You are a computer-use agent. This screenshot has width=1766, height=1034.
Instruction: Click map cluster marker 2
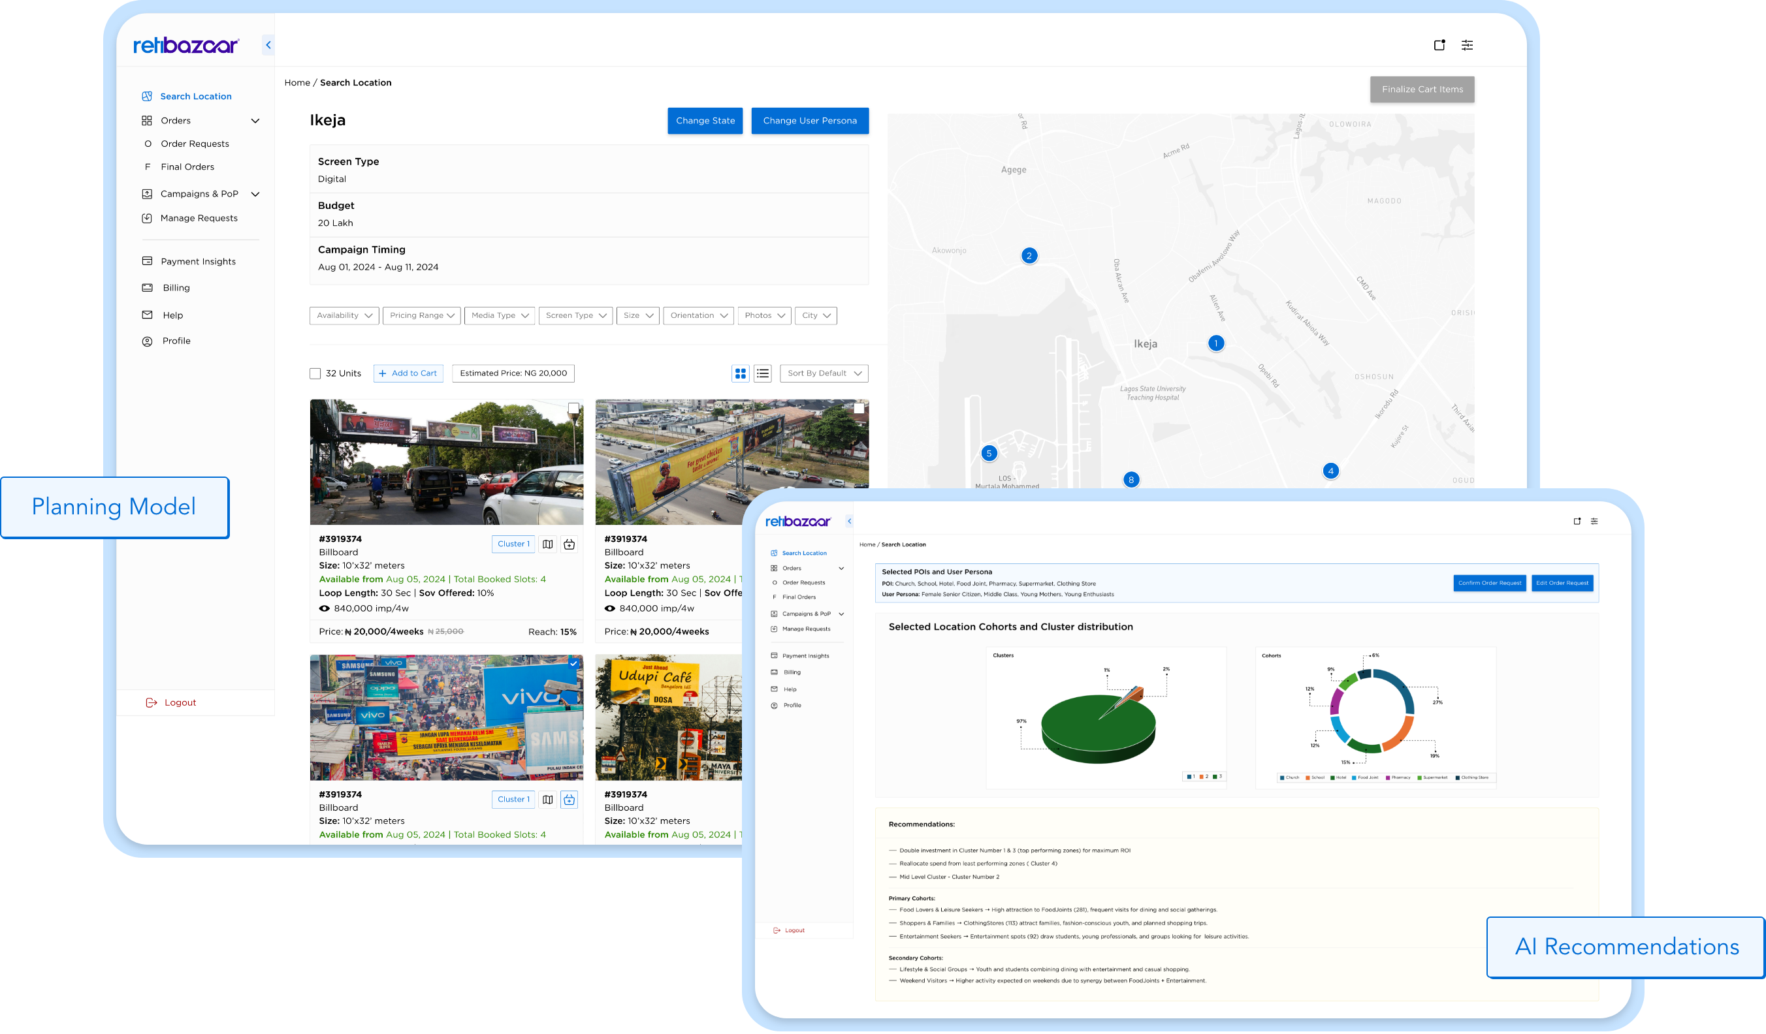coord(1029,256)
